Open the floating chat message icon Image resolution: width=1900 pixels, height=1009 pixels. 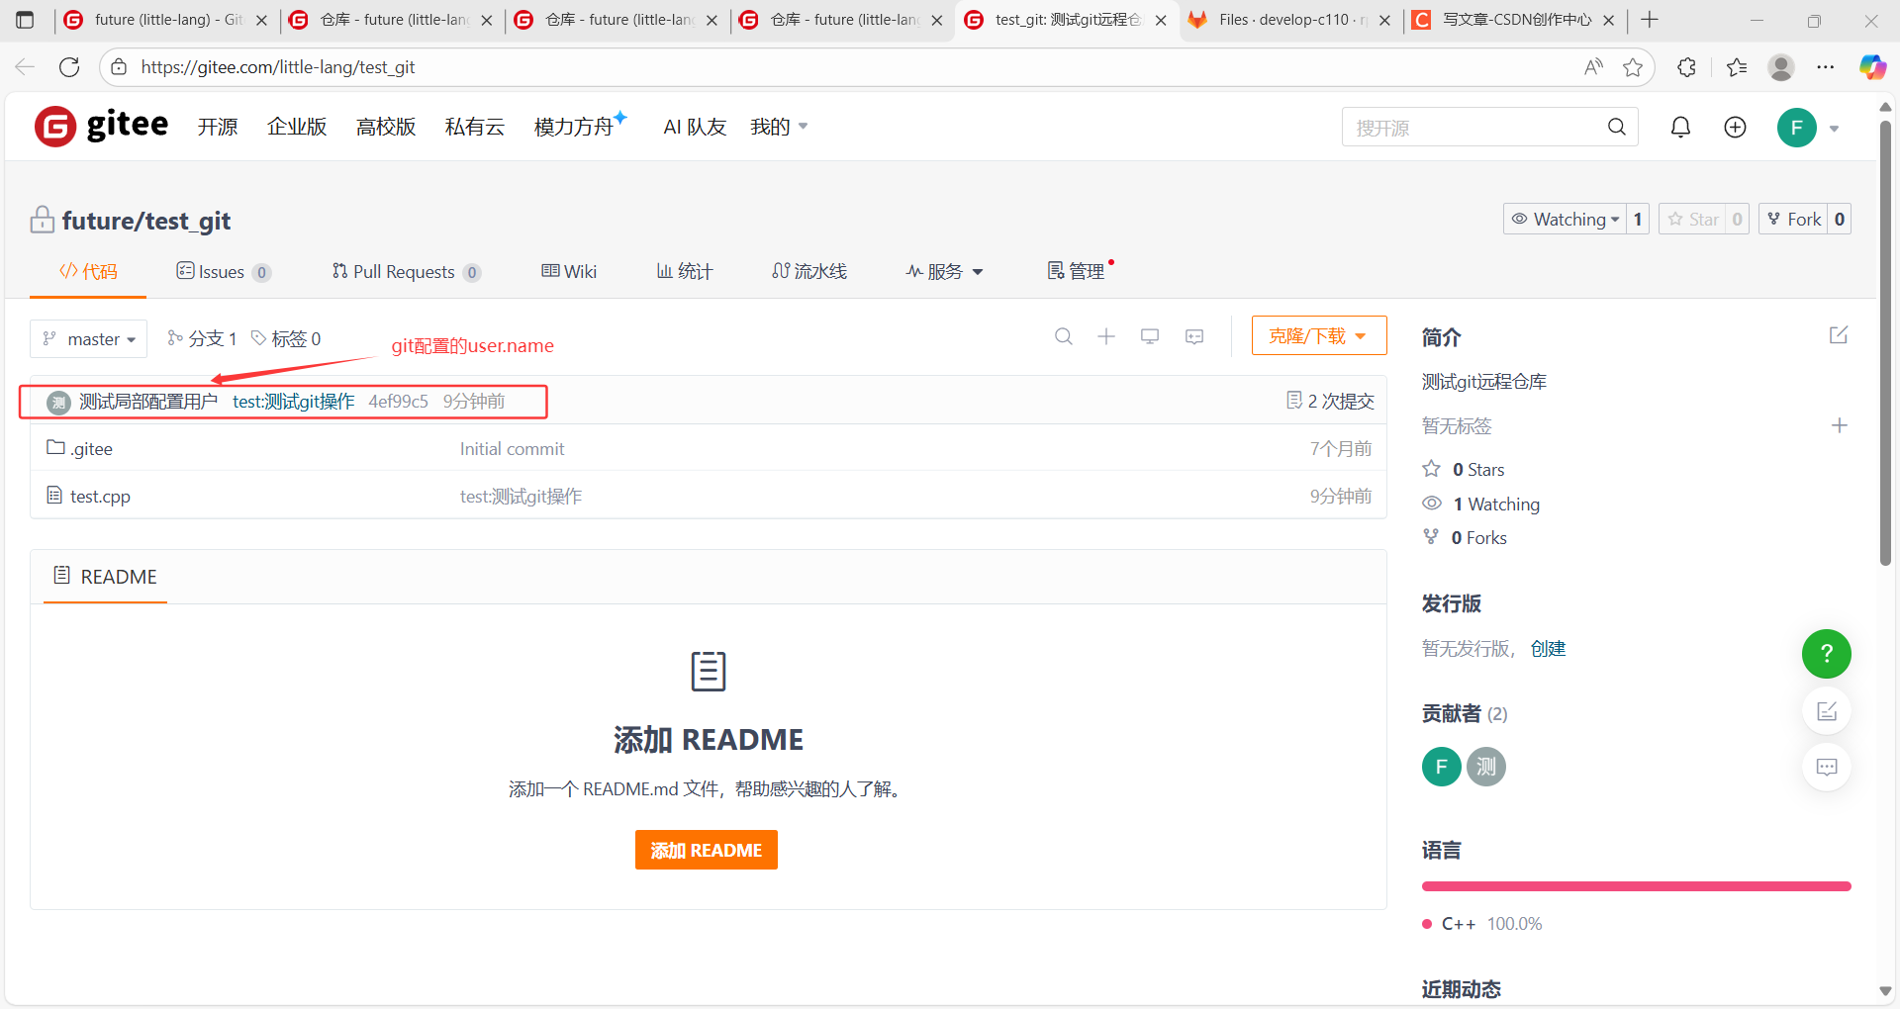click(x=1827, y=767)
